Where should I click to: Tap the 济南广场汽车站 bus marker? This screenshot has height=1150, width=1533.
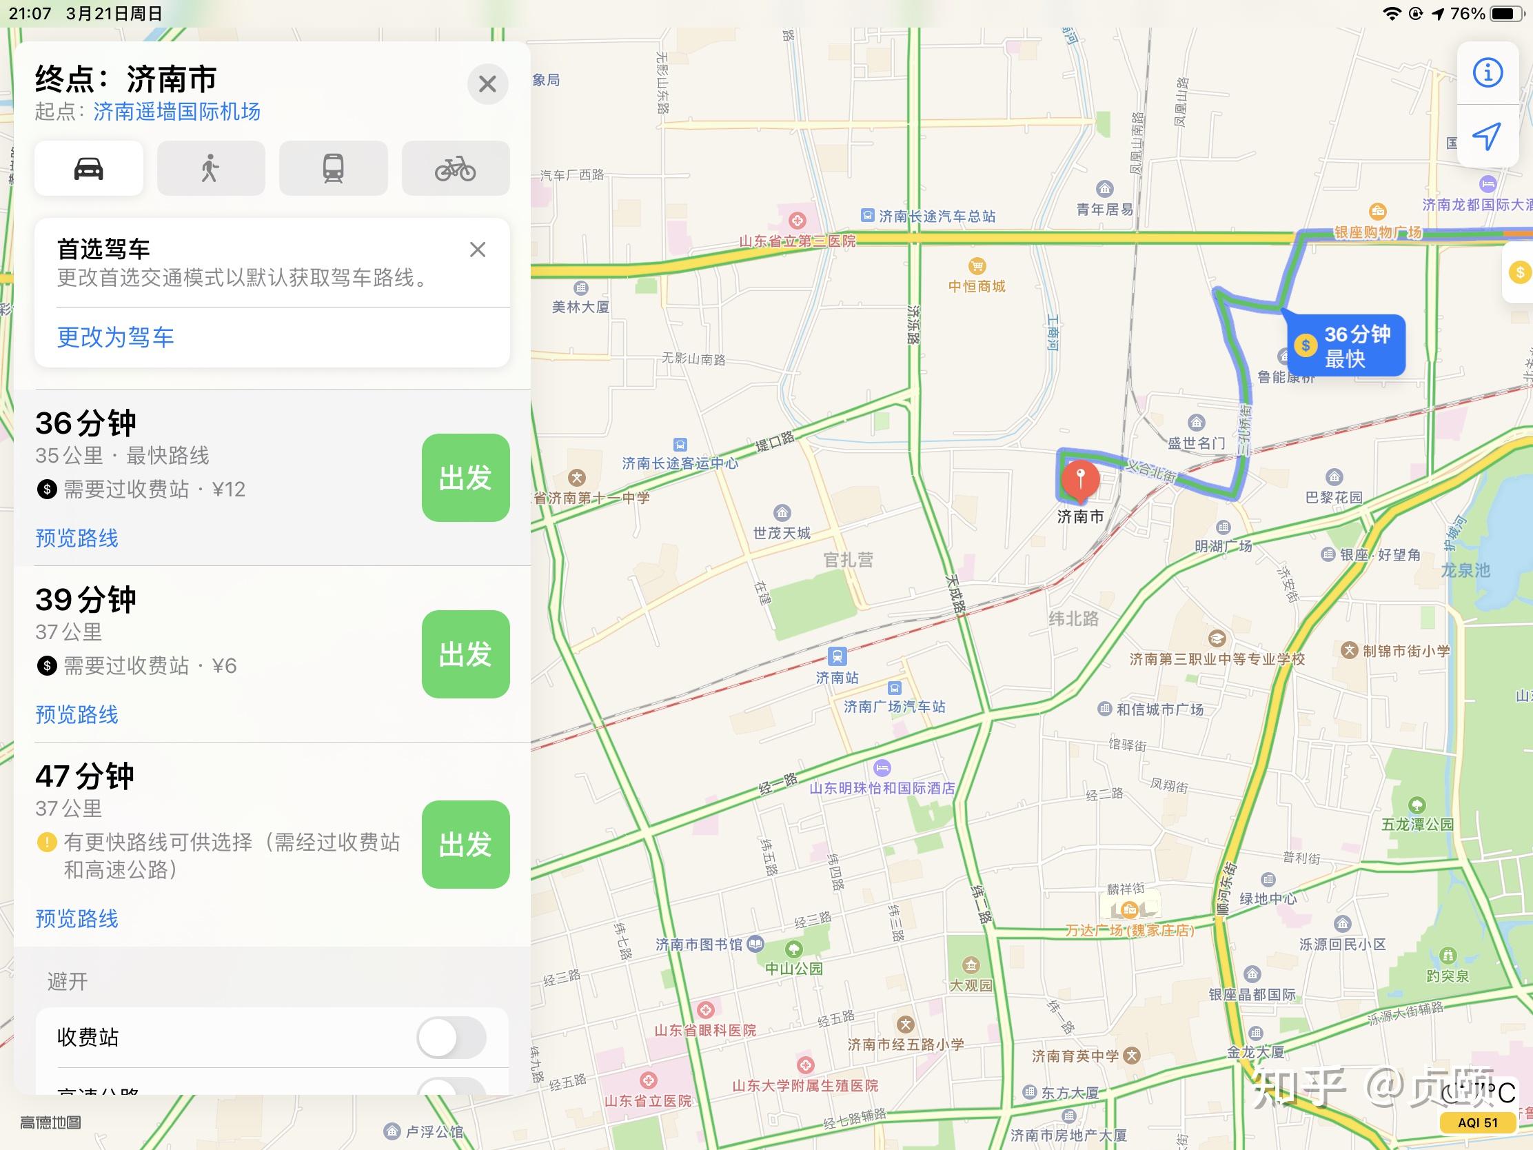895,688
